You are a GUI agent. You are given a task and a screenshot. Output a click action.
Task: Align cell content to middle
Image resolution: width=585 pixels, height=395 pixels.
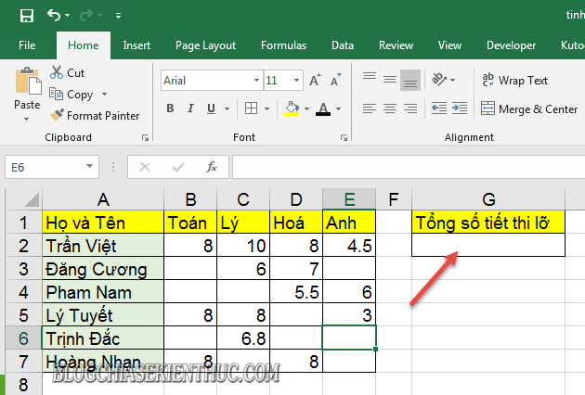point(390,79)
